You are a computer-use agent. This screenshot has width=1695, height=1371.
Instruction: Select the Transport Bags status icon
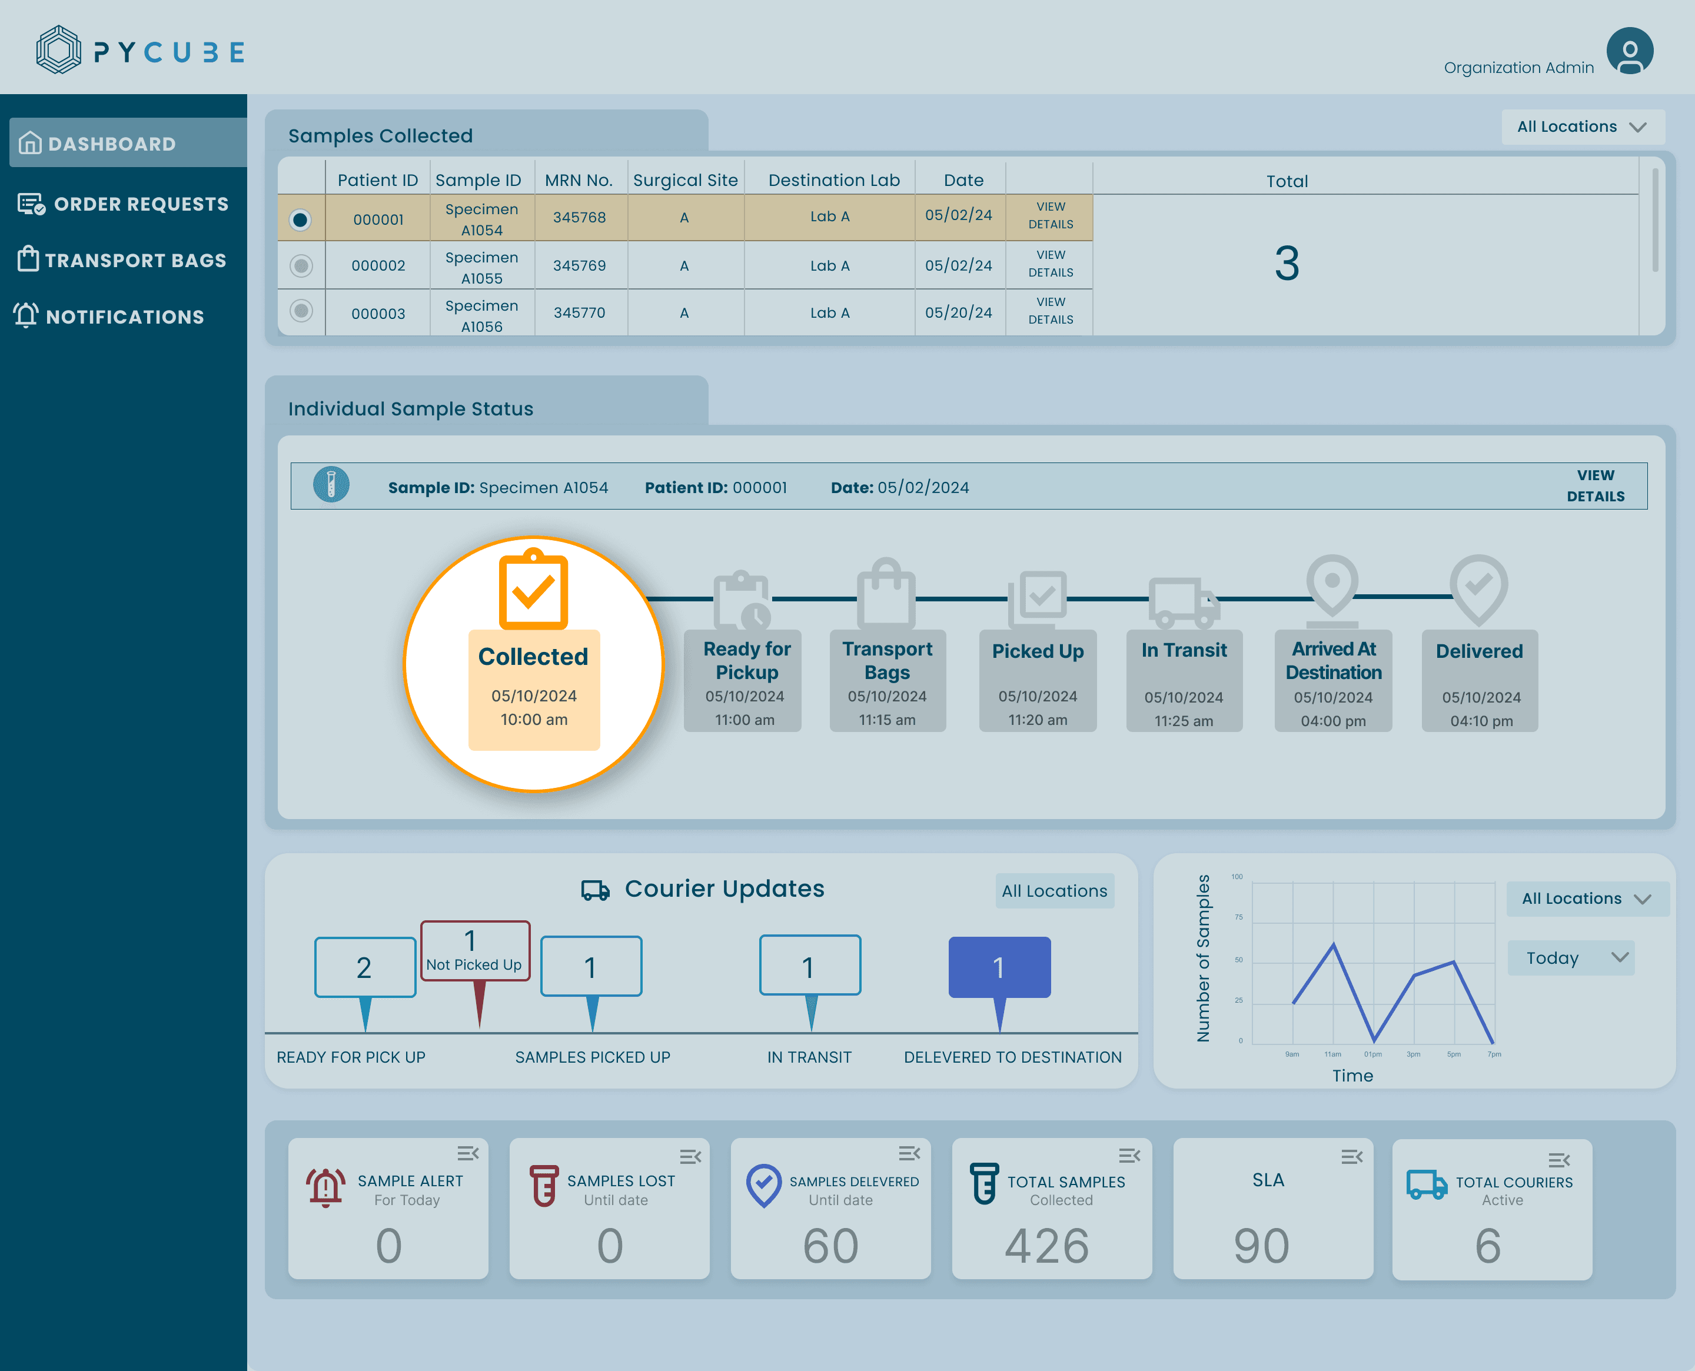click(885, 594)
